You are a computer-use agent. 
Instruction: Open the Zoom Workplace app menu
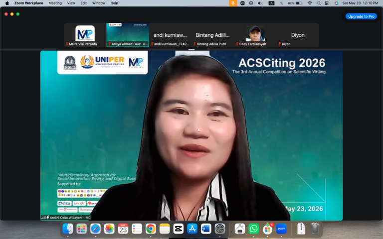pyautogui.click(x=28, y=3)
